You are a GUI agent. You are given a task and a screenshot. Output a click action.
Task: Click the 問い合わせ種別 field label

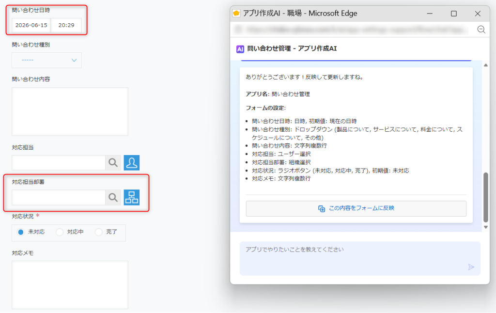pos(31,45)
